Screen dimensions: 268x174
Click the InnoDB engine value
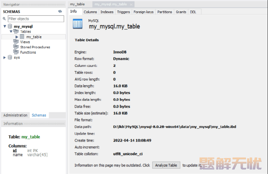120,52
